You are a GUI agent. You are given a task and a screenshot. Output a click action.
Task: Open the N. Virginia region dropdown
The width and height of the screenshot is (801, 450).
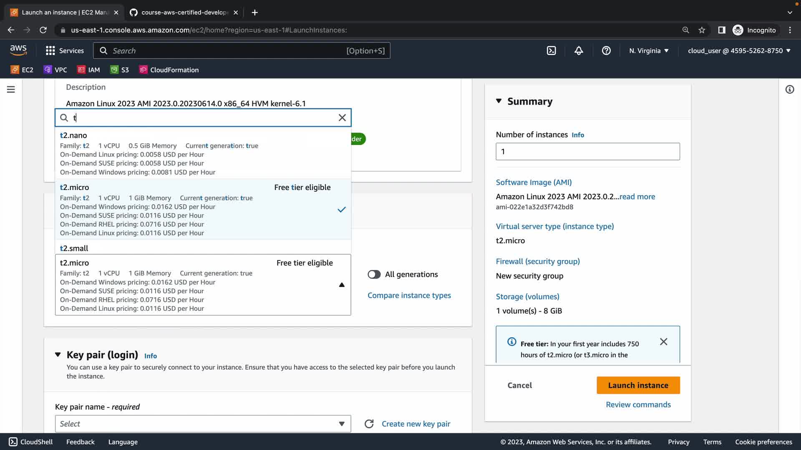point(649,51)
